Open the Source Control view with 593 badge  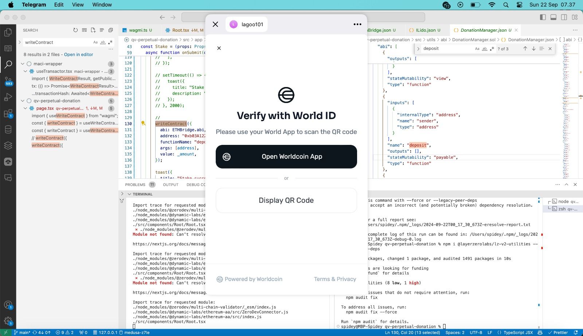pos(8,80)
